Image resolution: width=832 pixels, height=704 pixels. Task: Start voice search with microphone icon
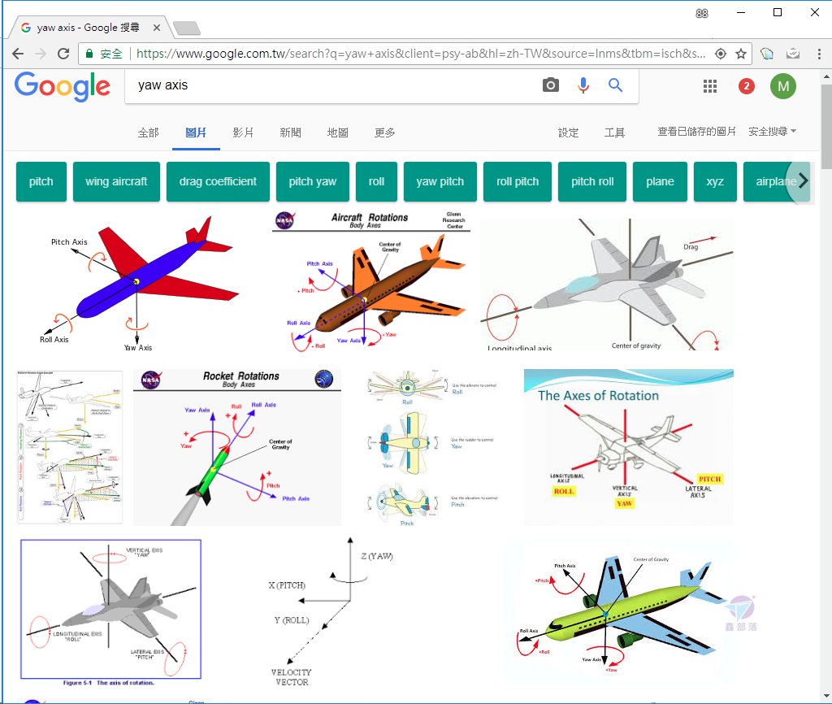point(583,85)
